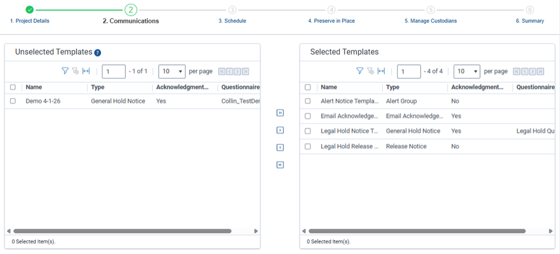Image resolution: width=560 pixels, height=254 pixels.
Task: Check the Legal Hold Release row checkbox
Action: point(308,147)
